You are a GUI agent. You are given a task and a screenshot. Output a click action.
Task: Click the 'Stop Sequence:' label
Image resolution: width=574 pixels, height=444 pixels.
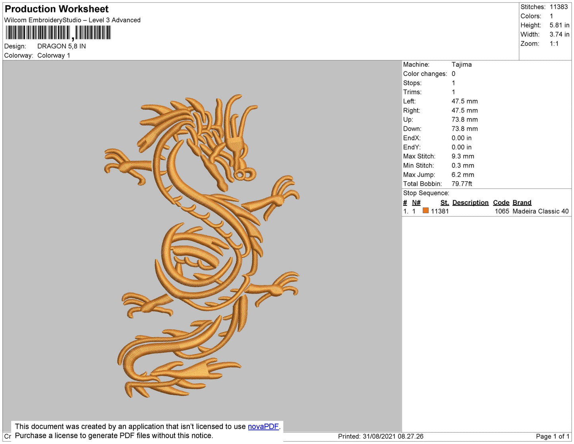click(426, 193)
